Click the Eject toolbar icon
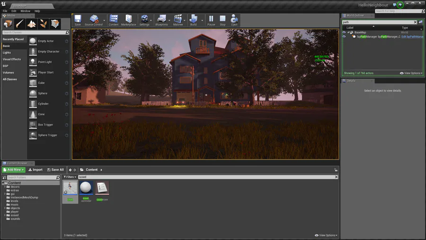The height and width of the screenshot is (240, 426). tap(234, 20)
